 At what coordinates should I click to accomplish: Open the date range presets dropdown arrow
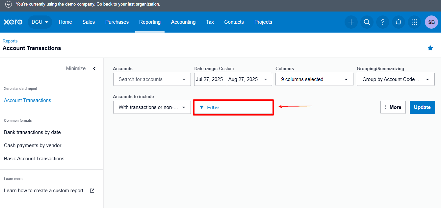(x=266, y=79)
